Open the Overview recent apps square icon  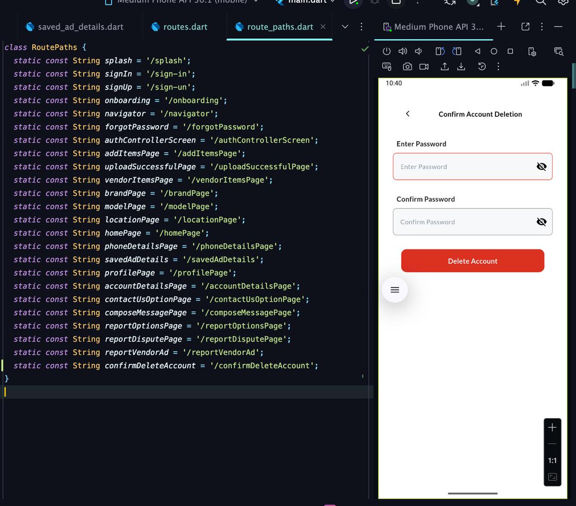[x=510, y=51]
